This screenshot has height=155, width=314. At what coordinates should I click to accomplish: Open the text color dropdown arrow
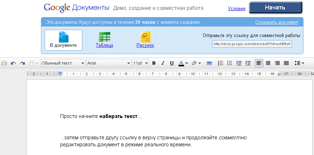coord(187,63)
